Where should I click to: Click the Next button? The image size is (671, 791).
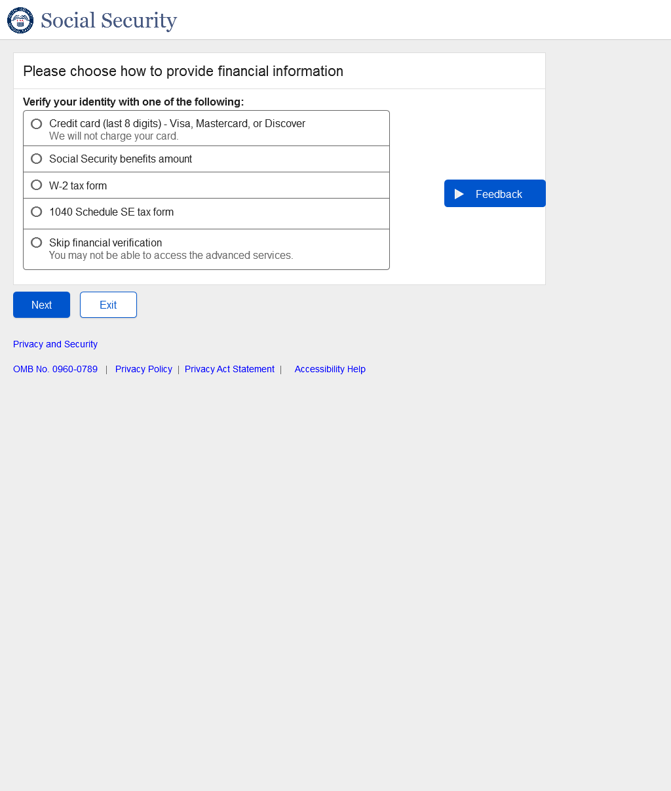pyautogui.click(x=41, y=305)
